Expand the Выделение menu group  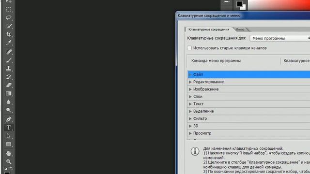pos(190,111)
